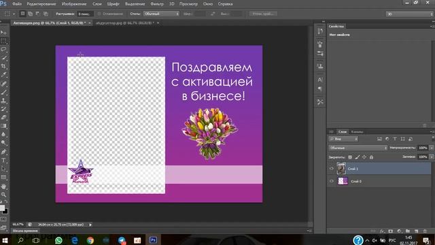435x245 pixels.
Task: Click foreground color swatch
Action: [x=2, y=208]
